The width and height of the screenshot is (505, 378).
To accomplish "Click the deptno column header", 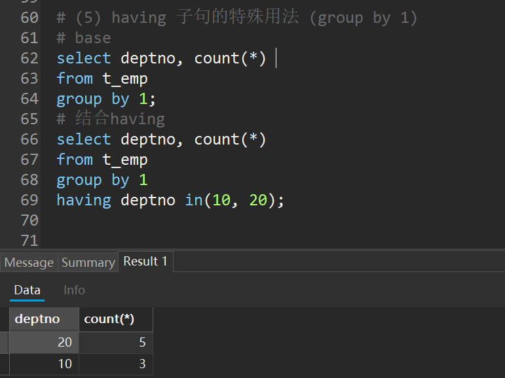I will tap(44, 319).
